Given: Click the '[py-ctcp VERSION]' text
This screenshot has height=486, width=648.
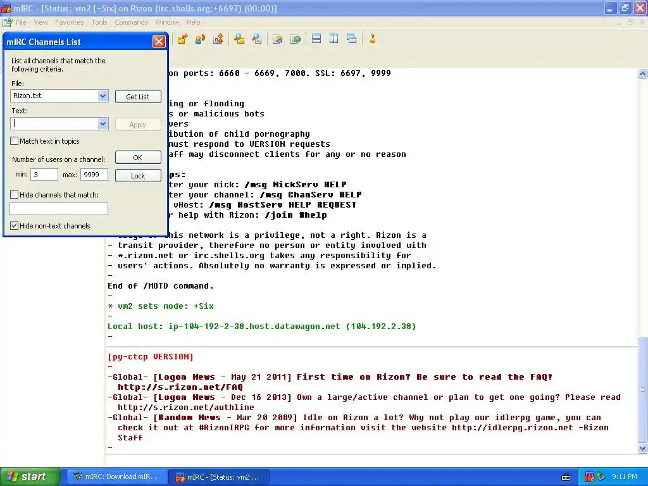Looking at the screenshot, I should [151, 357].
